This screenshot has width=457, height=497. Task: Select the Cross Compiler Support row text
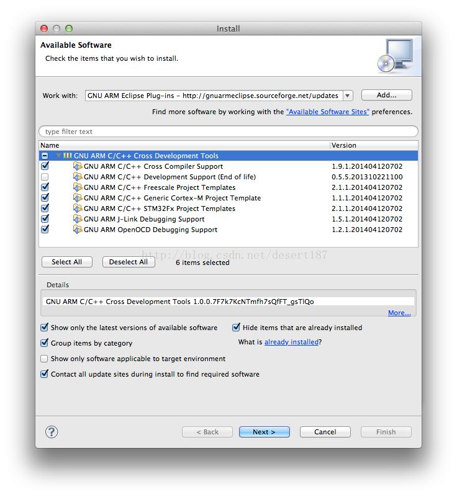(153, 166)
